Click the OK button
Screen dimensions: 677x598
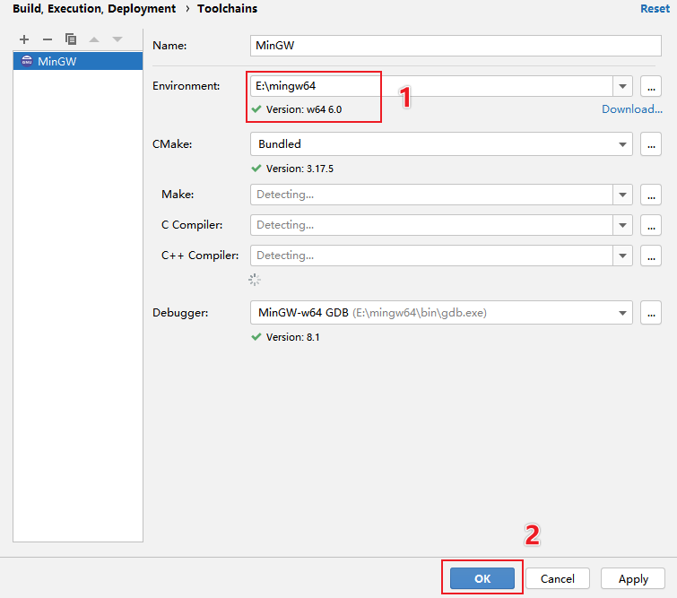482,578
